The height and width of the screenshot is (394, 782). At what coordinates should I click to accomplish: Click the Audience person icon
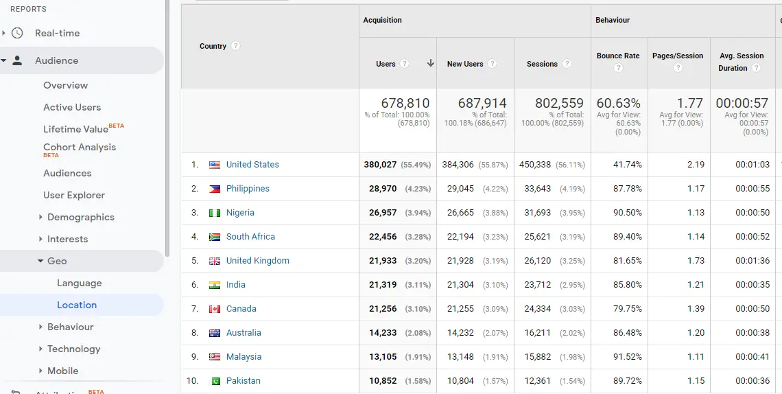coord(18,60)
